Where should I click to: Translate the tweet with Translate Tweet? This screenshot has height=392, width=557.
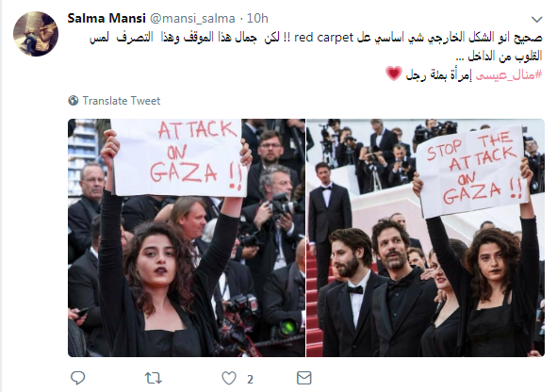[x=122, y=101]
